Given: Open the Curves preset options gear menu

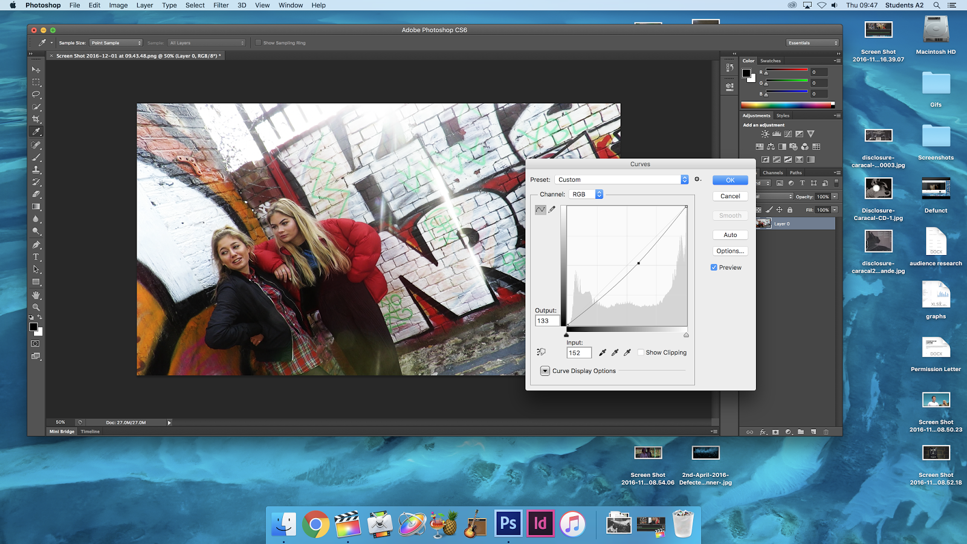Looking at the screenshot, I should 697,180.
